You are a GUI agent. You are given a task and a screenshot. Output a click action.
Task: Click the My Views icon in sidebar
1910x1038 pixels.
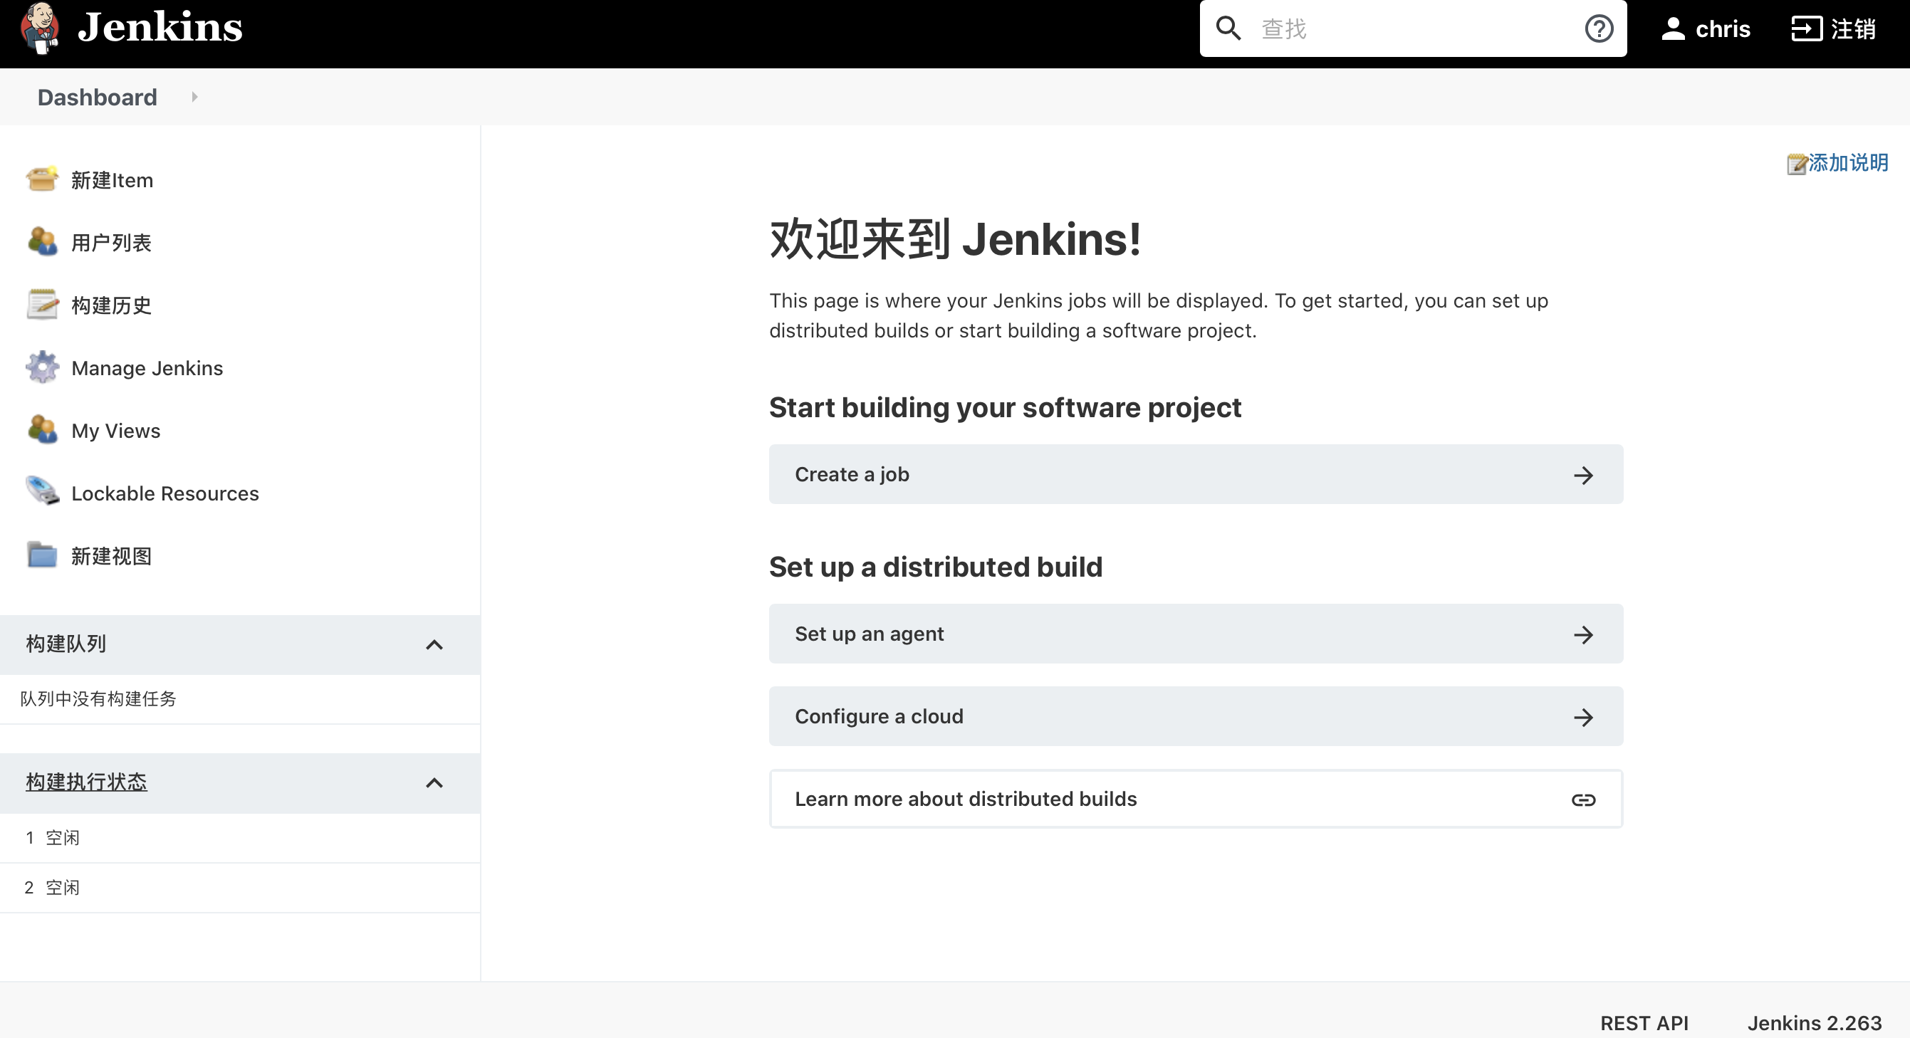[42, 431]
